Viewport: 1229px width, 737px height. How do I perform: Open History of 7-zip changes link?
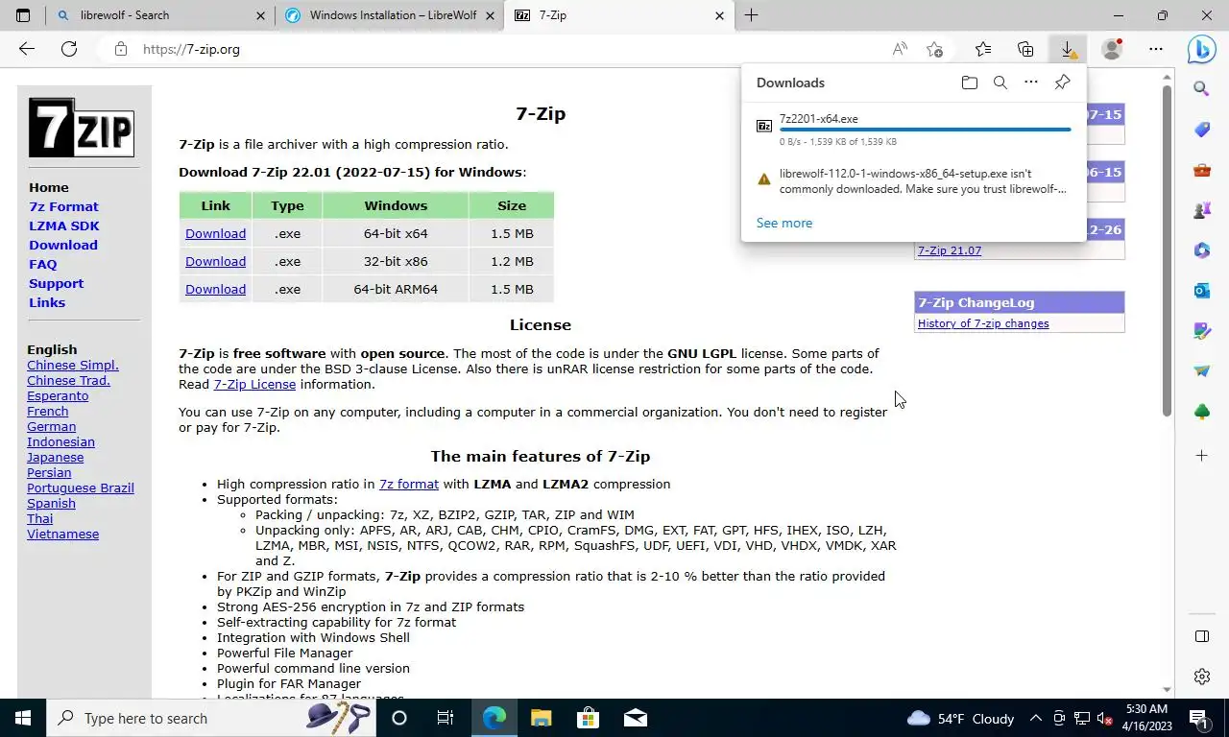pos(983,323)
